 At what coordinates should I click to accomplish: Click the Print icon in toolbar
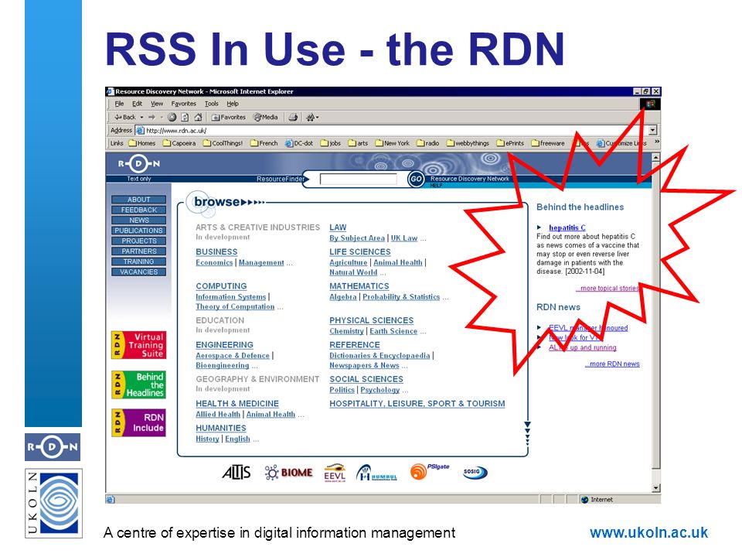coord(294,117)
